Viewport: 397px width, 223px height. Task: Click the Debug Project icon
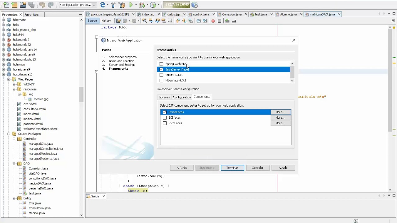tap(142, 5)
